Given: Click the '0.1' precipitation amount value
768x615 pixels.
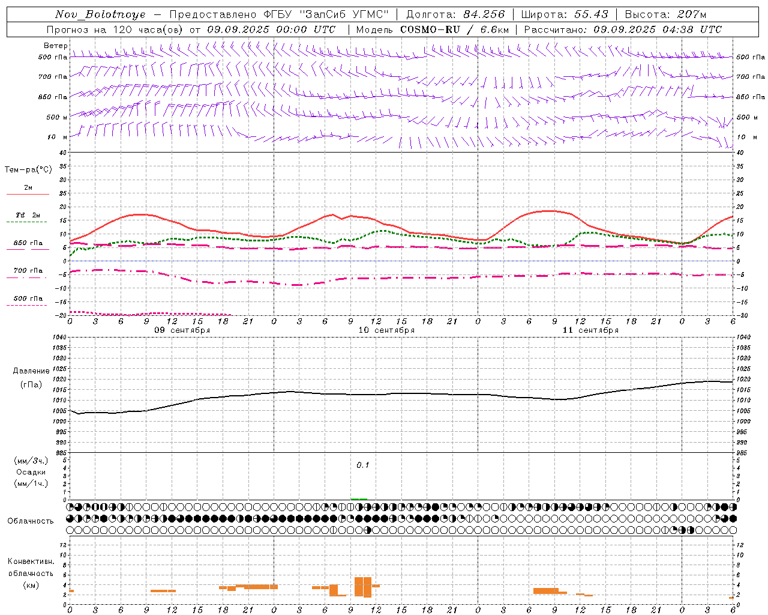Looking at the screenshot, I should click(x=363, y=465).
